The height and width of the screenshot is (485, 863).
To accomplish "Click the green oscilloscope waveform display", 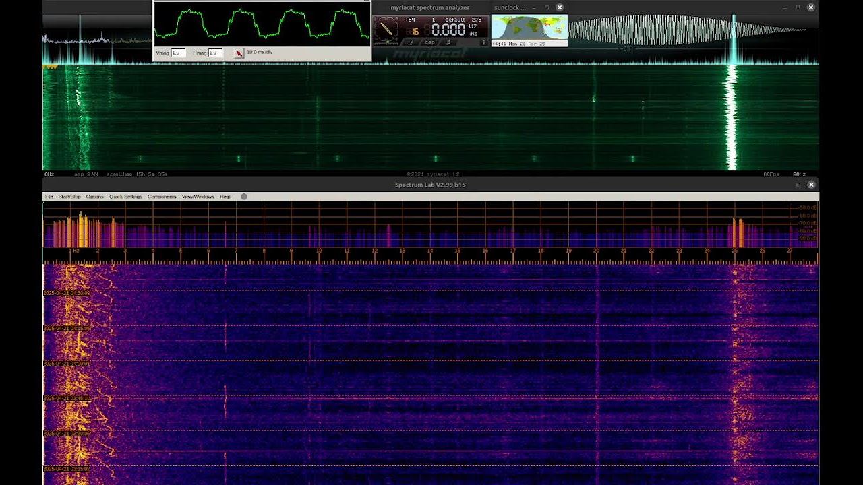I will (262, 23).
